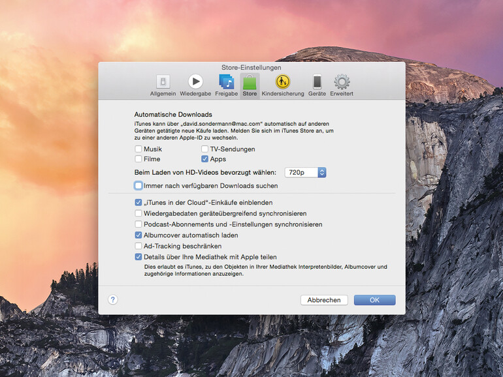Turn off Albumcover automatisch laden
The width and height of the screenshot is (503, 377).
click(x=138, y=235)
